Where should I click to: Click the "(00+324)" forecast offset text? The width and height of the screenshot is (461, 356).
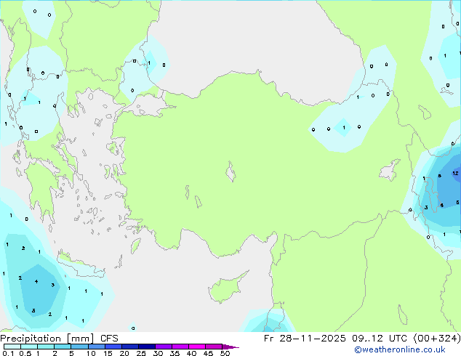437,339
